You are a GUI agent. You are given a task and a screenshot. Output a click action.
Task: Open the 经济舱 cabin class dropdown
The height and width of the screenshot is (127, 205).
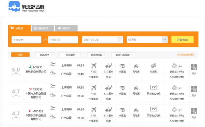pyautogui.click(x=147, y=40)
